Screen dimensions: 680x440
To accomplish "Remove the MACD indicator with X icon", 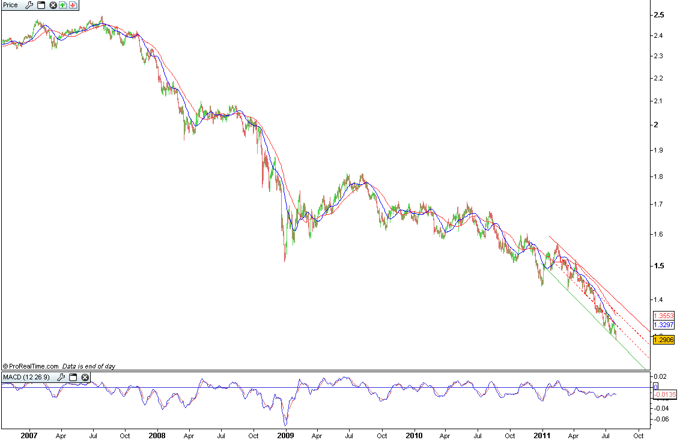I will click(85, 377).
